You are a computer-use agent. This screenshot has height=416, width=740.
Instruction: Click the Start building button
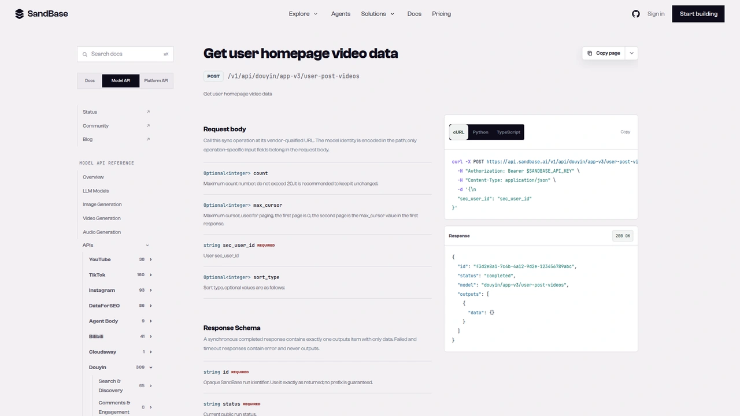[x=698, y=14]
